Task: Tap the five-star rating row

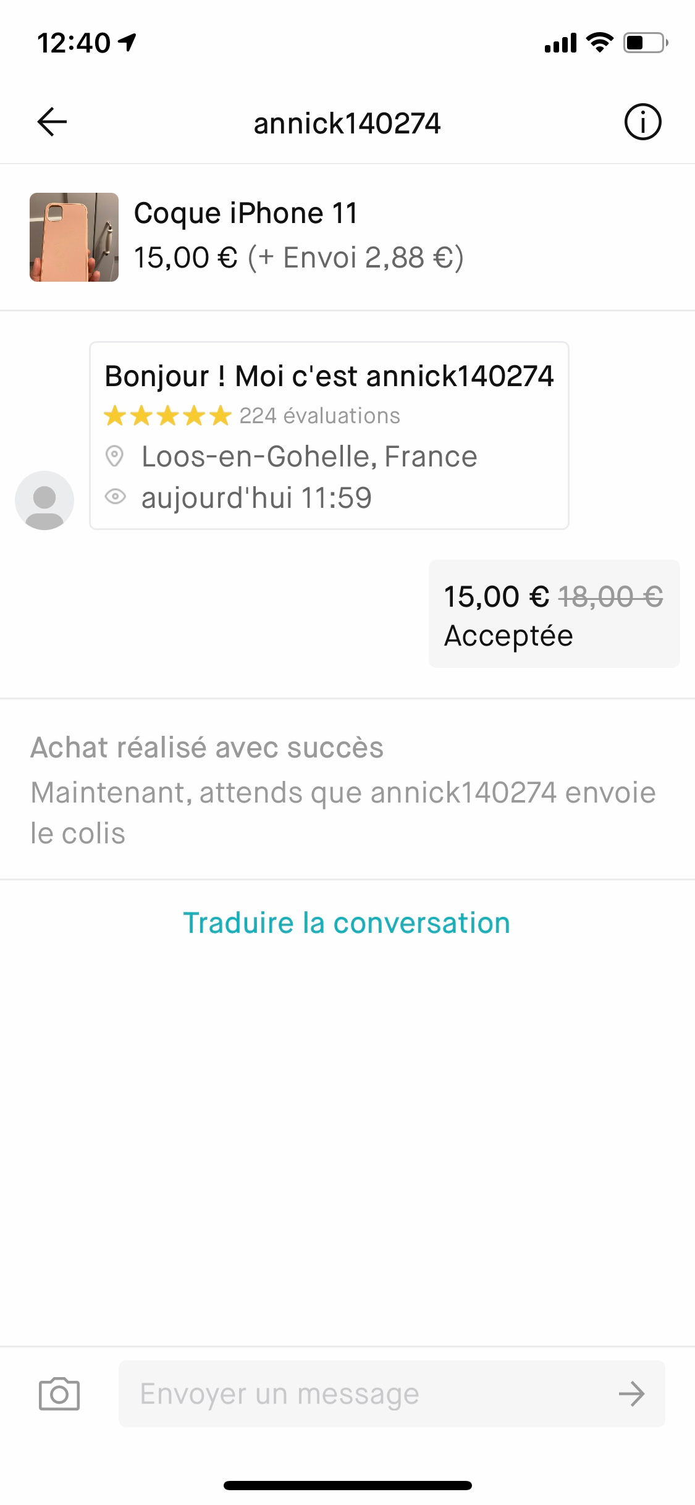Action: [x=167, y=416]
